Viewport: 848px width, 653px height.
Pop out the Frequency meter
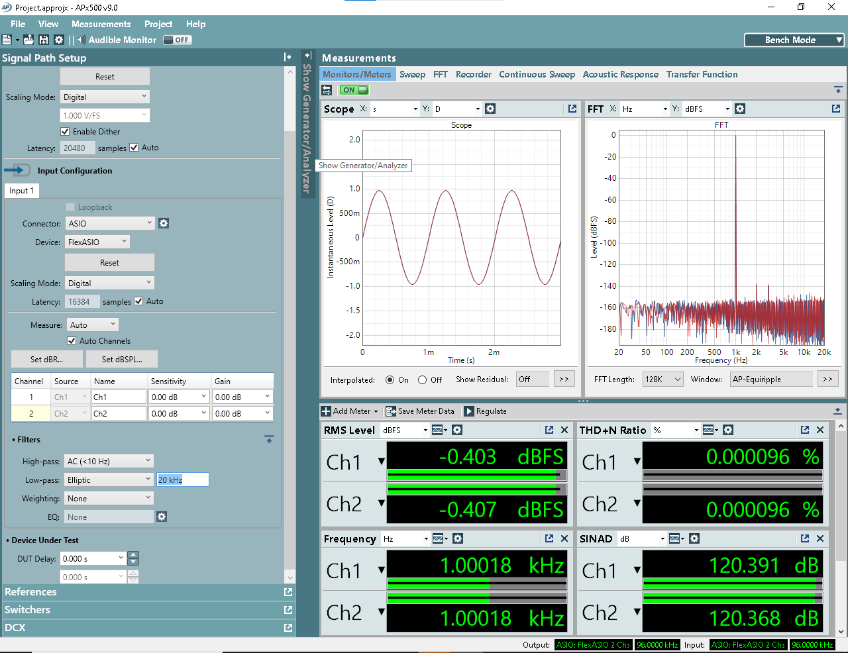549,538
